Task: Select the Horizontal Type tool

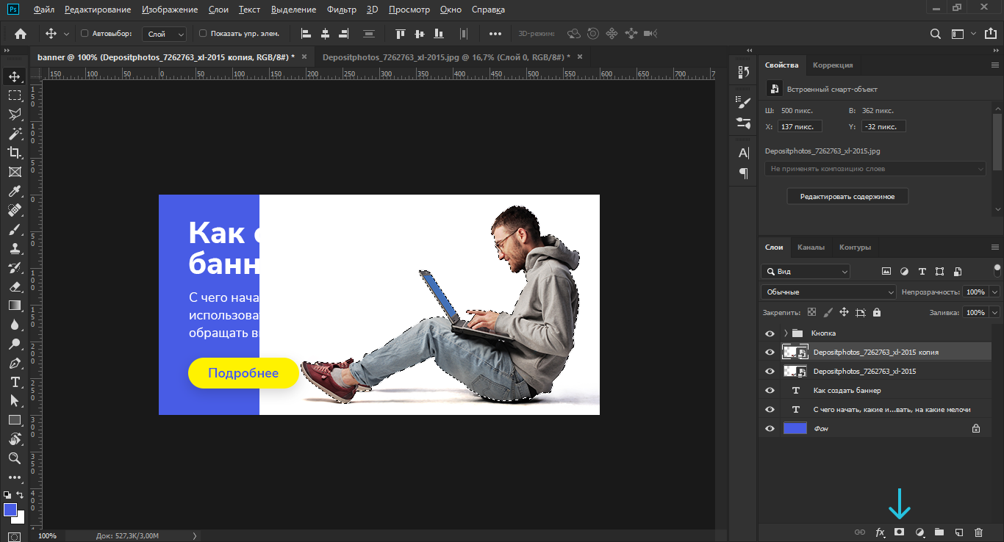Action: point(14,382)
